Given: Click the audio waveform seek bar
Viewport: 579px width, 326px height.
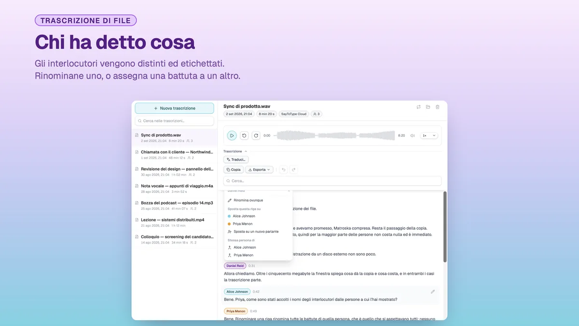Looking at the screenshot, I should pos(334,136).
